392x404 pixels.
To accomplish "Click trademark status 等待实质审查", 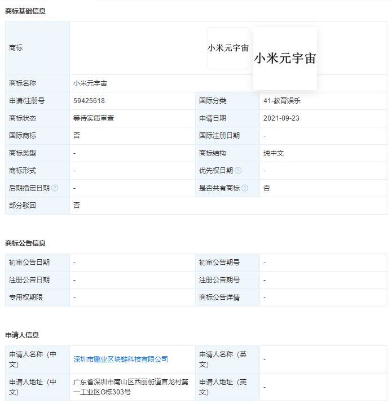I will pos(94,118).
